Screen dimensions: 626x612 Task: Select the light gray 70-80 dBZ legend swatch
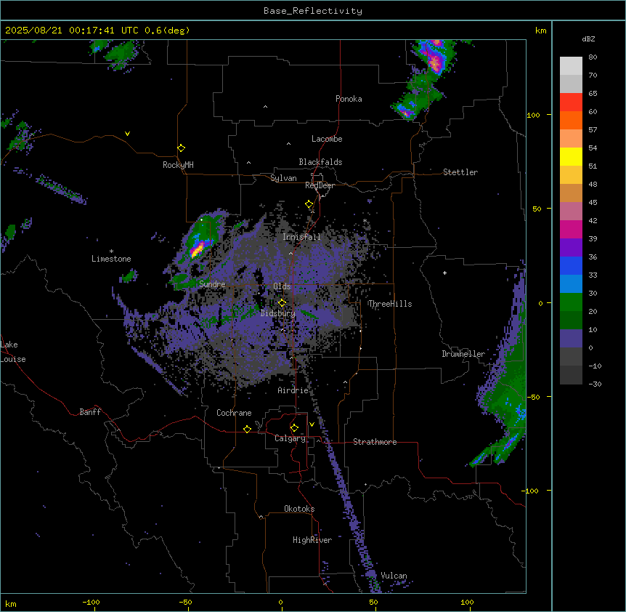571,66
